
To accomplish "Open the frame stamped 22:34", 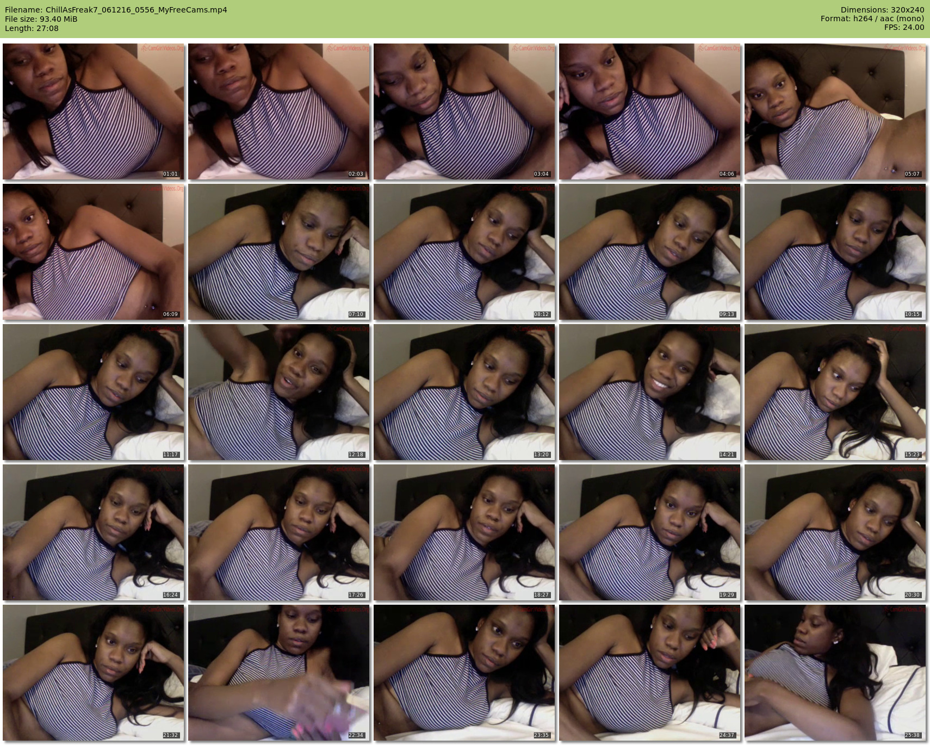I will click(279, 673).
